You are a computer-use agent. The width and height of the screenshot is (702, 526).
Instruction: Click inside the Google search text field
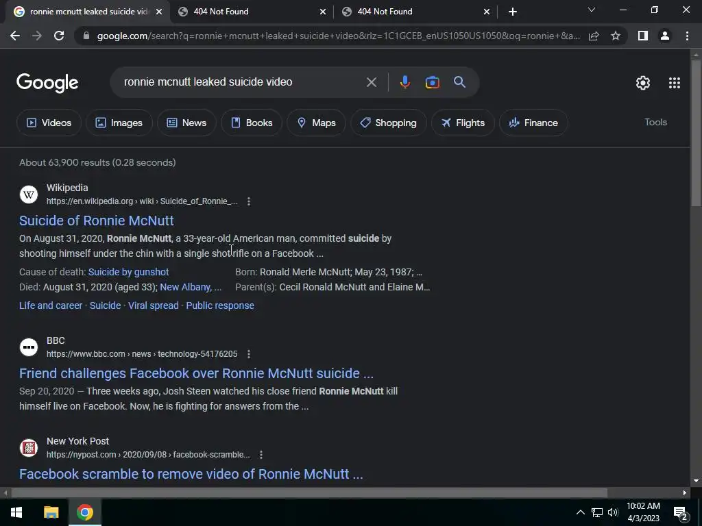(242, 82)
